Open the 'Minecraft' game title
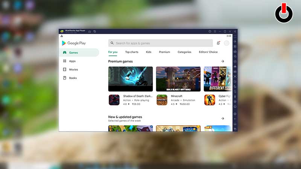 point(176,96)
